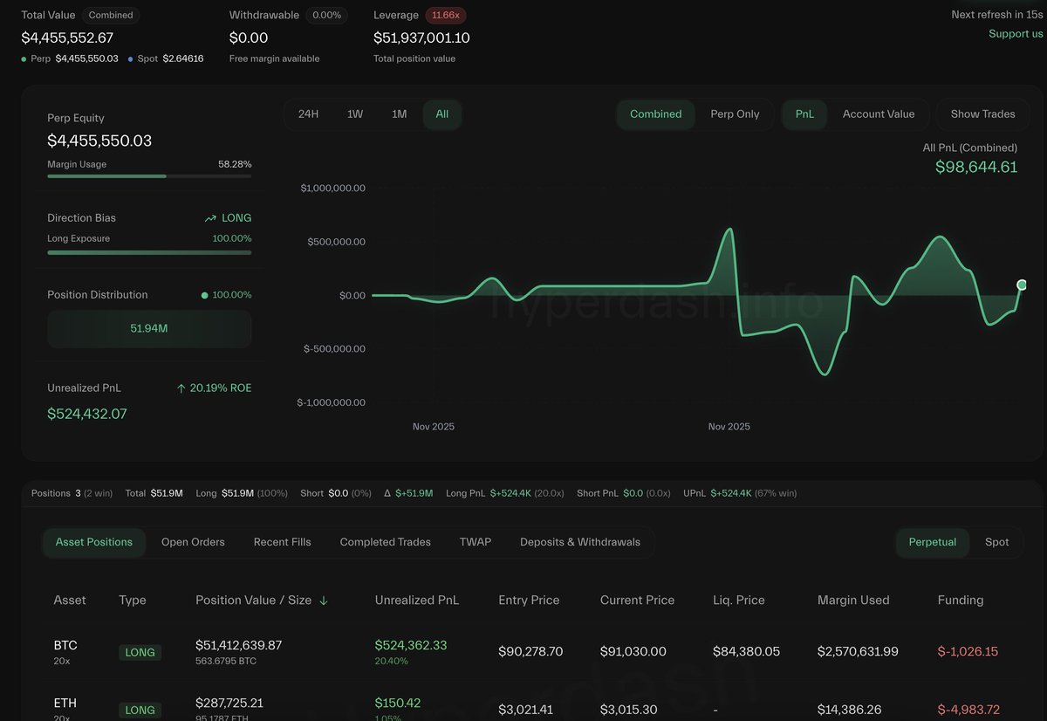Image resolution: width=1047 pixels, height=721 pixels.
Task: Click the sort arrow beside Position Value / Size
Action: point(324,601)
